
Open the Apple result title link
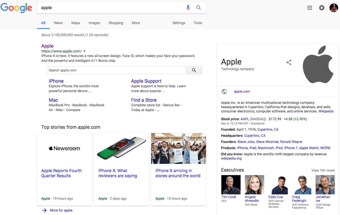pos(47,46)
